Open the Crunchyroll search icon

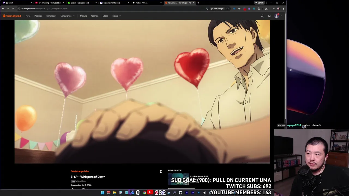point(262,16)
